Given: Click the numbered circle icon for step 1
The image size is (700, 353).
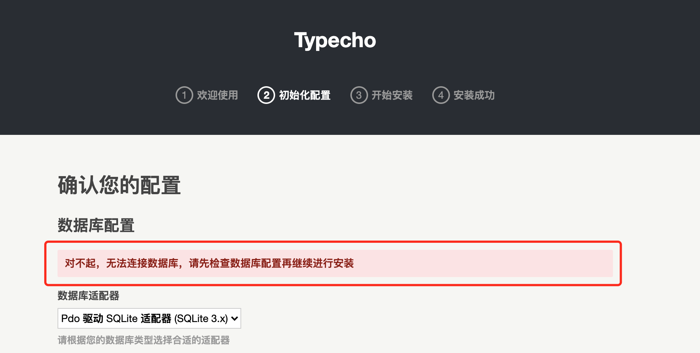Looking at the screenshot, I should point(184,95).
